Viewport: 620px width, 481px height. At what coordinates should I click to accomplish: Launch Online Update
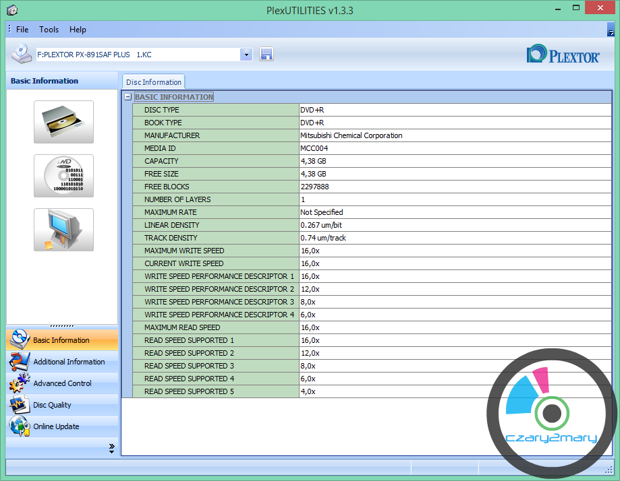coord(56,426)
